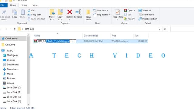Image resolution: width=194 pixels, height=109 pixels.
Task: Click the History command
Action: (x=129, y=19)
